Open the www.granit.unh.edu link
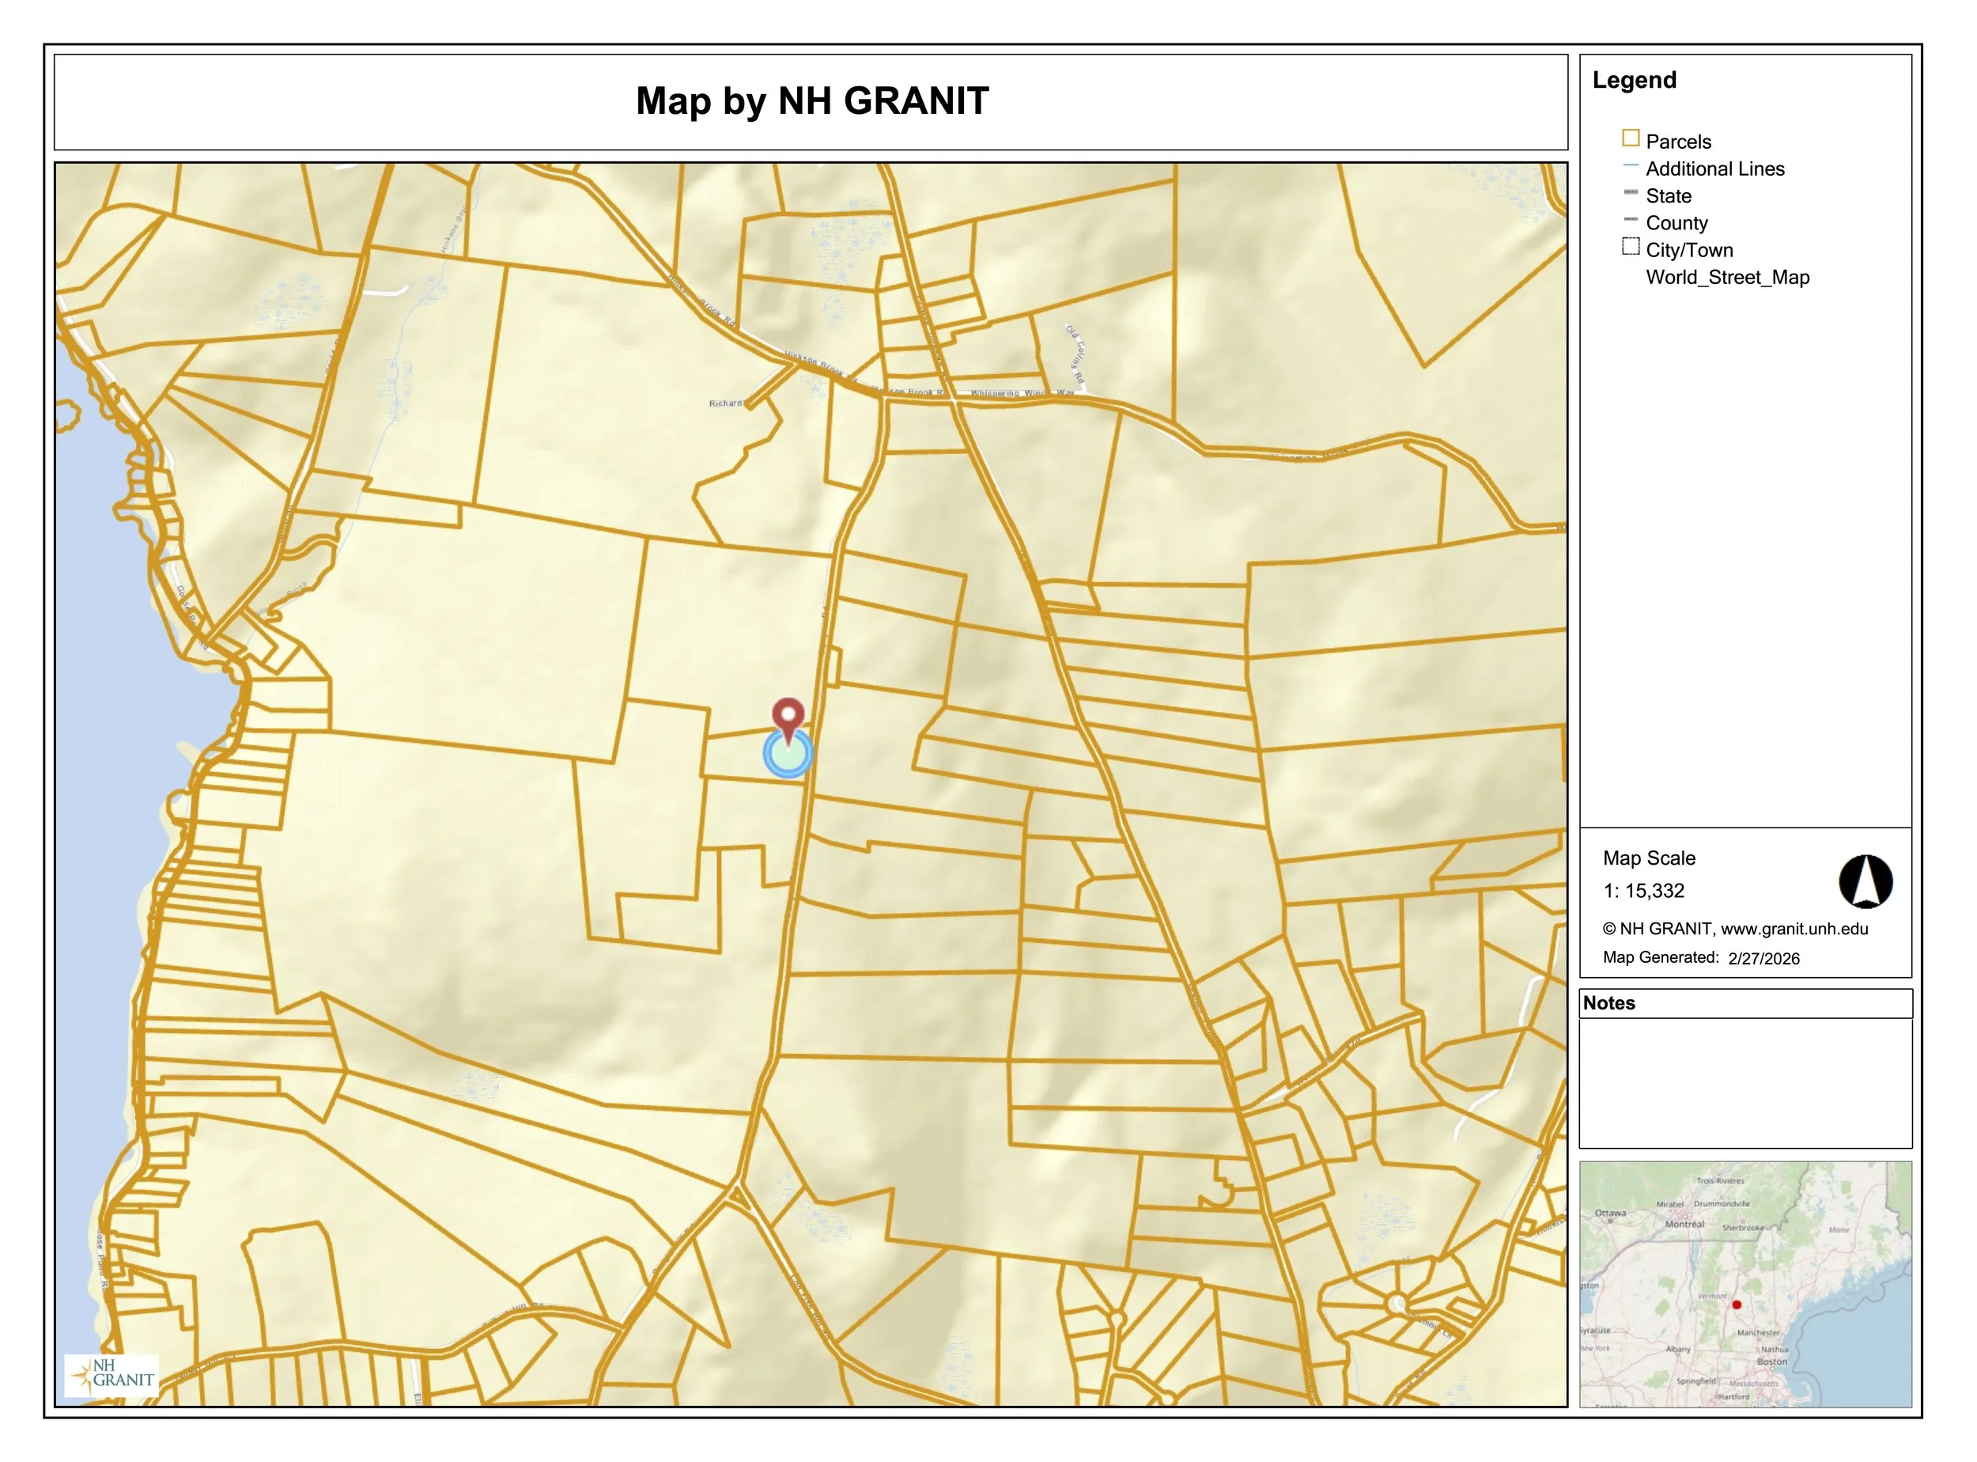This screenshot has width=1977, height=1462. pyautogui.click(x=1794, y=930)
